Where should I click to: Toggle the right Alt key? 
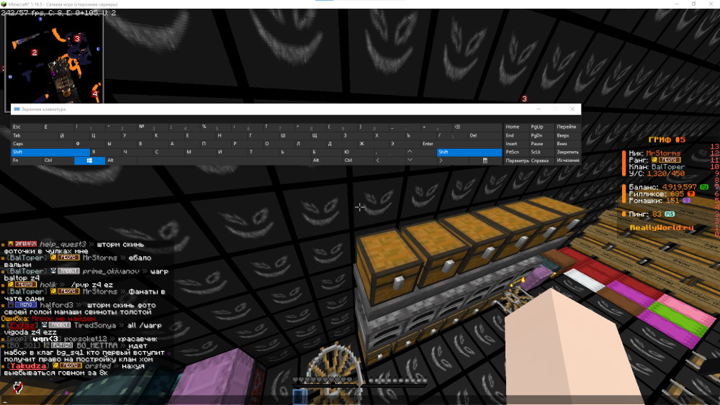point(326,160)
